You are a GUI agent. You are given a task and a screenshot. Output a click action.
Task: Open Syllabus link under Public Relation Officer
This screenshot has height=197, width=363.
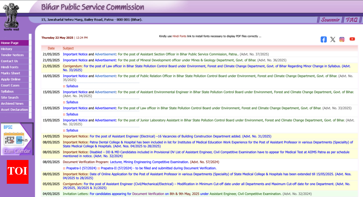72,86
